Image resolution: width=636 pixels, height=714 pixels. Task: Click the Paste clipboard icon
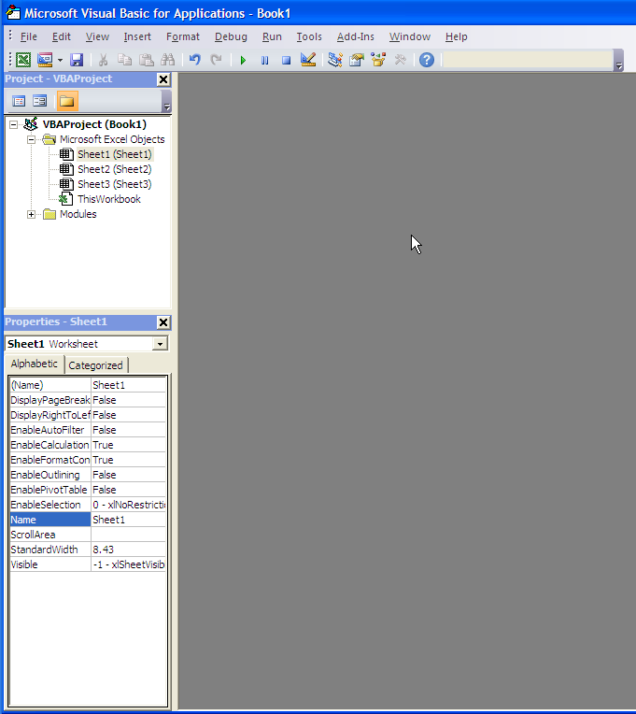146,60
